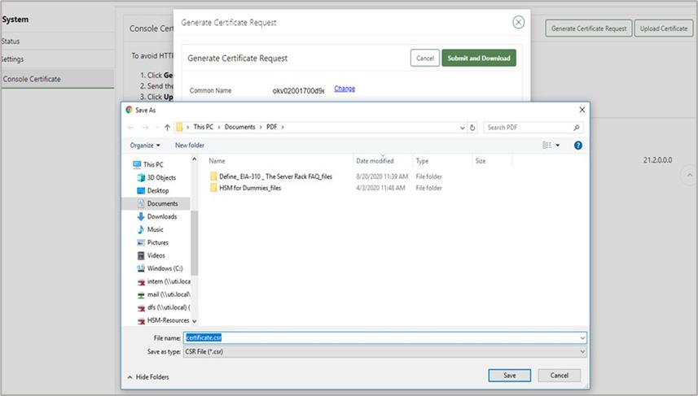Create a New folder
Viewport: 698px width, 396px height.
click(190, 146)
